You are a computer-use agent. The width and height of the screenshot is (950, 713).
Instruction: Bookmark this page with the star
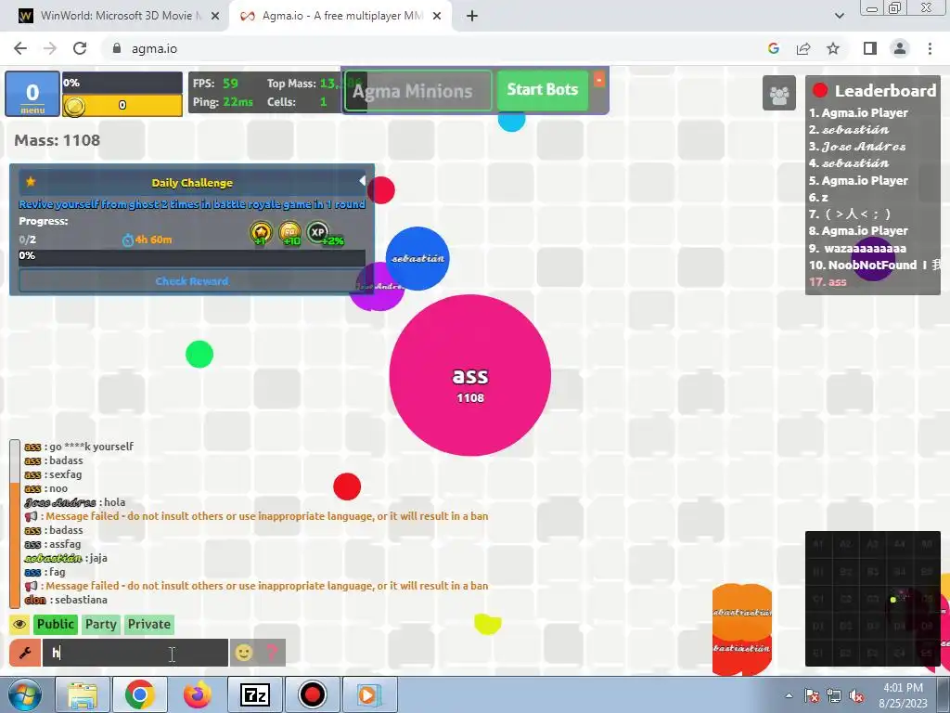(x=833, y=48)
